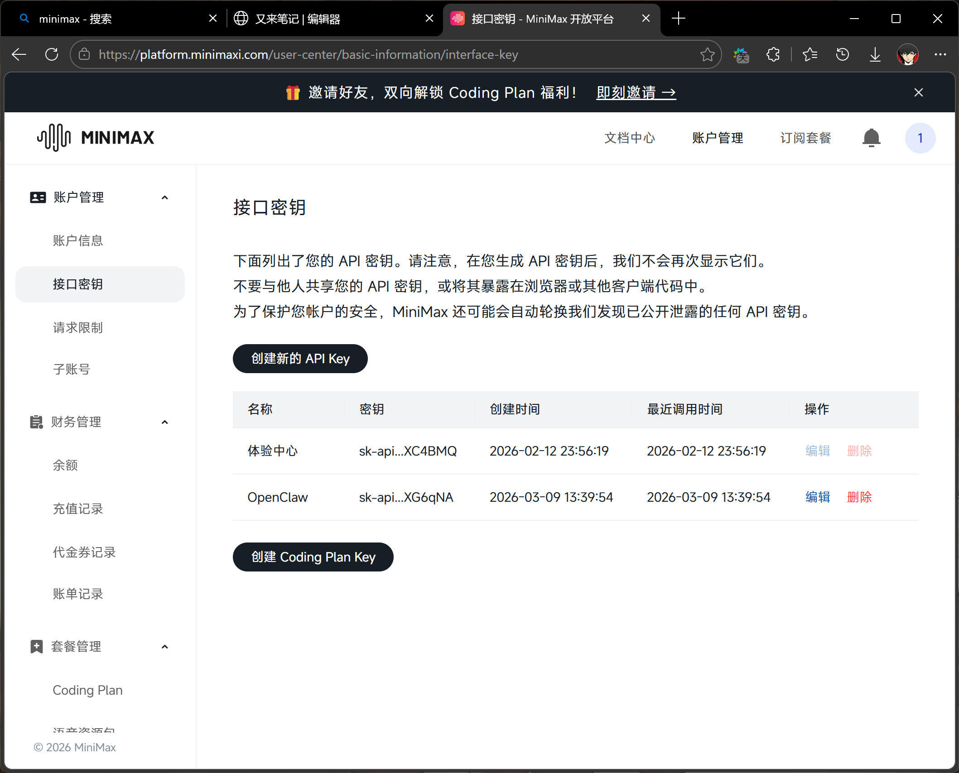Open 订阅套餐 in the top navigation

(805, 138)
